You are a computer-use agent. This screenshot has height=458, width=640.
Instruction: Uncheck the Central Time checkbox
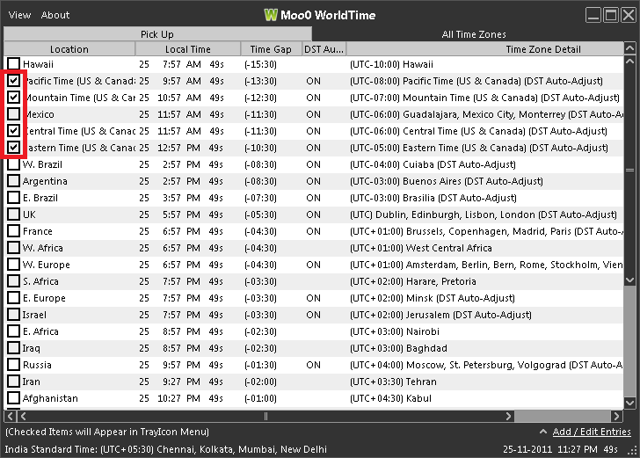coord(13,131)
